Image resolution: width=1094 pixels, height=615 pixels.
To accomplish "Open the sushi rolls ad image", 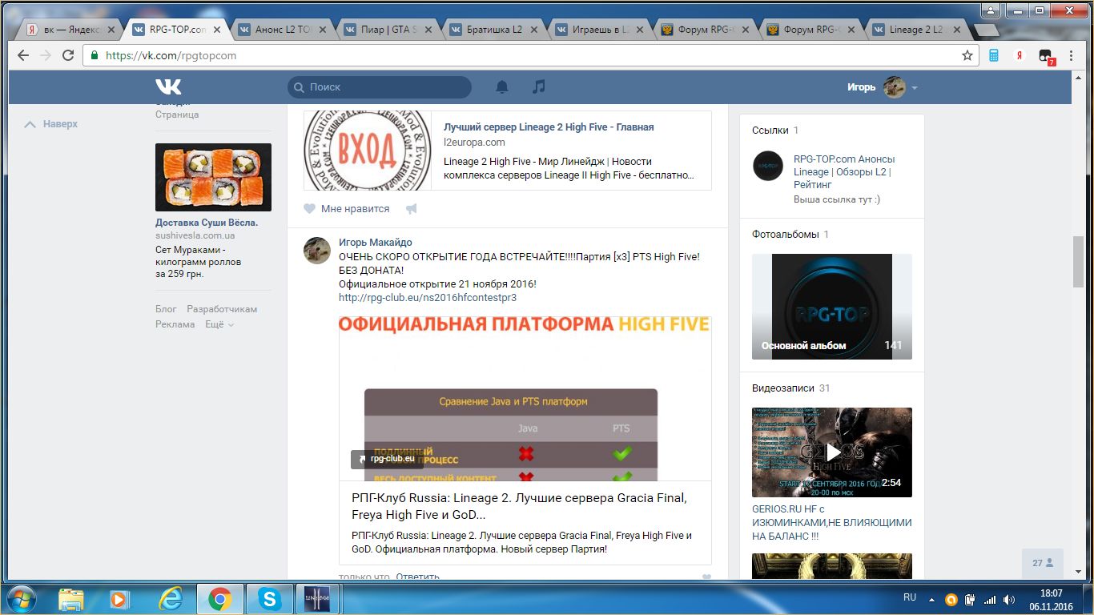I will (x=213, y=177).
